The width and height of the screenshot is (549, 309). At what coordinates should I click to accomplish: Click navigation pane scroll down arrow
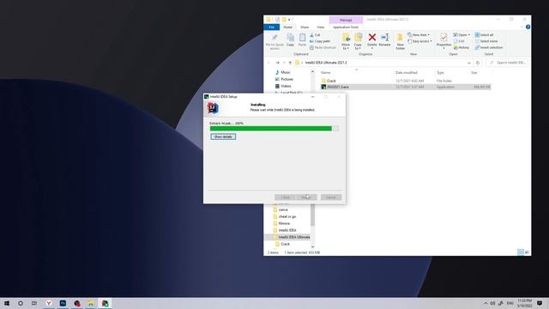coord(312,246)
